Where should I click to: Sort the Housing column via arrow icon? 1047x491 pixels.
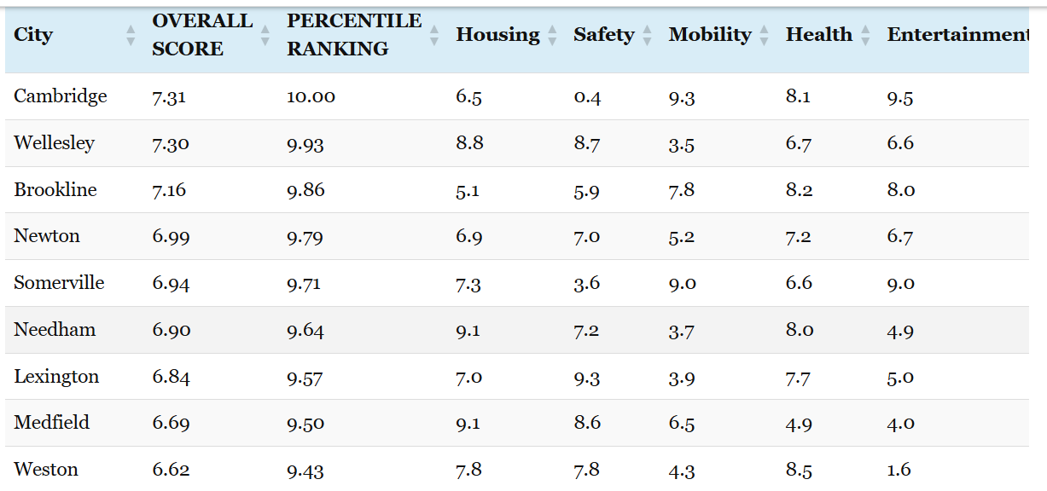tap(552, 35)
